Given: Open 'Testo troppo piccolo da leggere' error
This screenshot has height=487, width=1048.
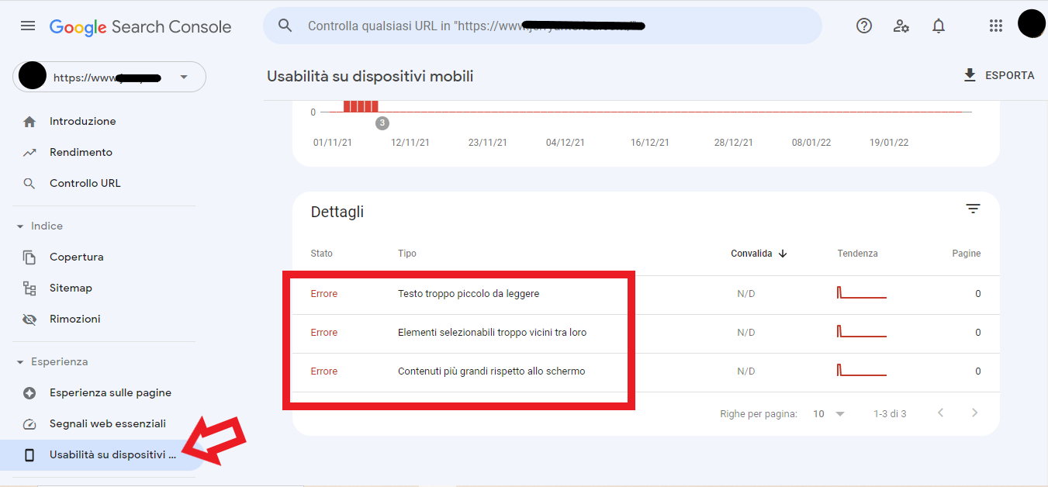Looking at the screenshot, I should pos(468,294).
